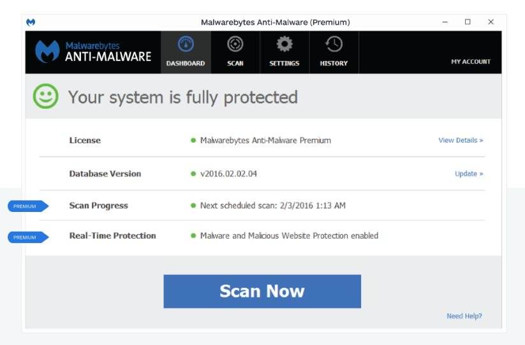This screenshot has height=345, width=525.
Task: Click the Scan Now button
Action: (x=262, y=292)
